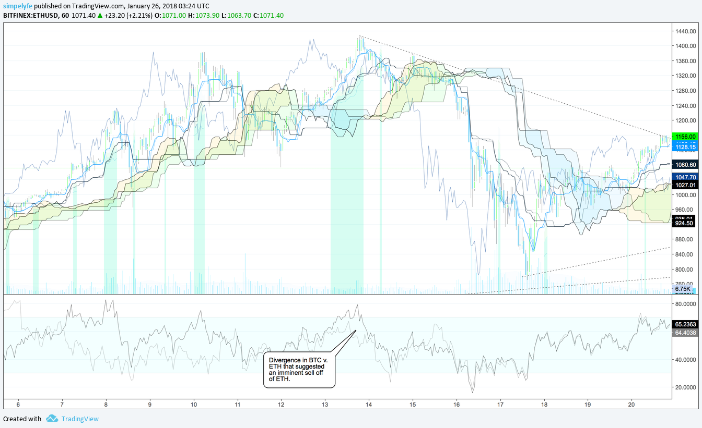Viewport: 702px width, 428px height.
Task: Click date 12 on the time axis
Action: coord(281,405)
